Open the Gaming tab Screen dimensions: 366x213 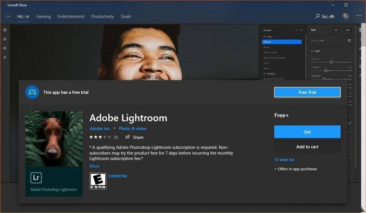(x=43, y=17)
